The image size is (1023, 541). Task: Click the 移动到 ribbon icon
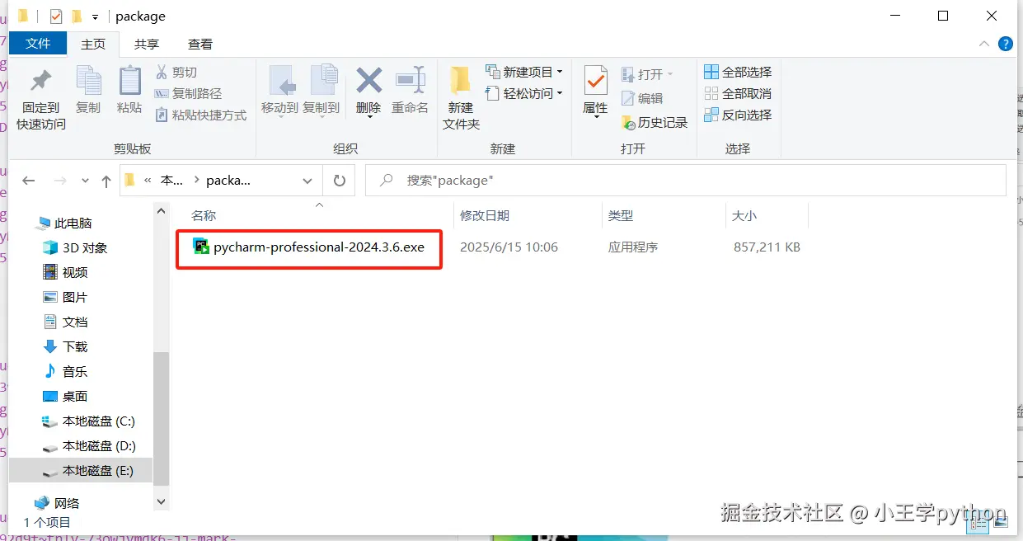(280, 81)
